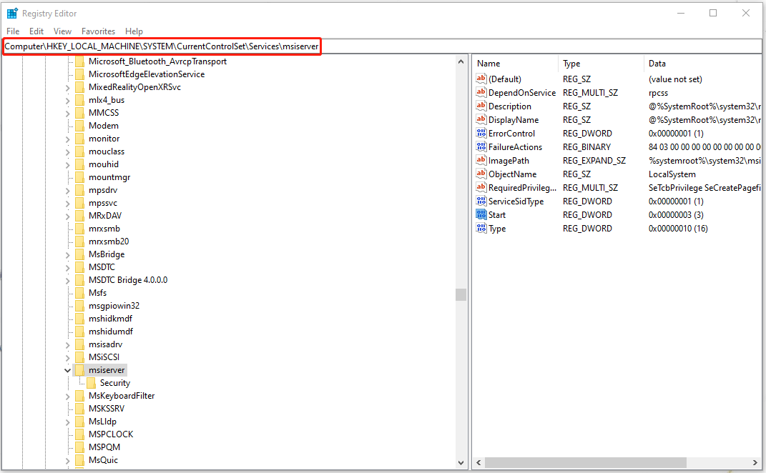Click the tree pane vertical scrollbar thumb
The width and height of the screenshot is (766, 473).
coord(461,294)
